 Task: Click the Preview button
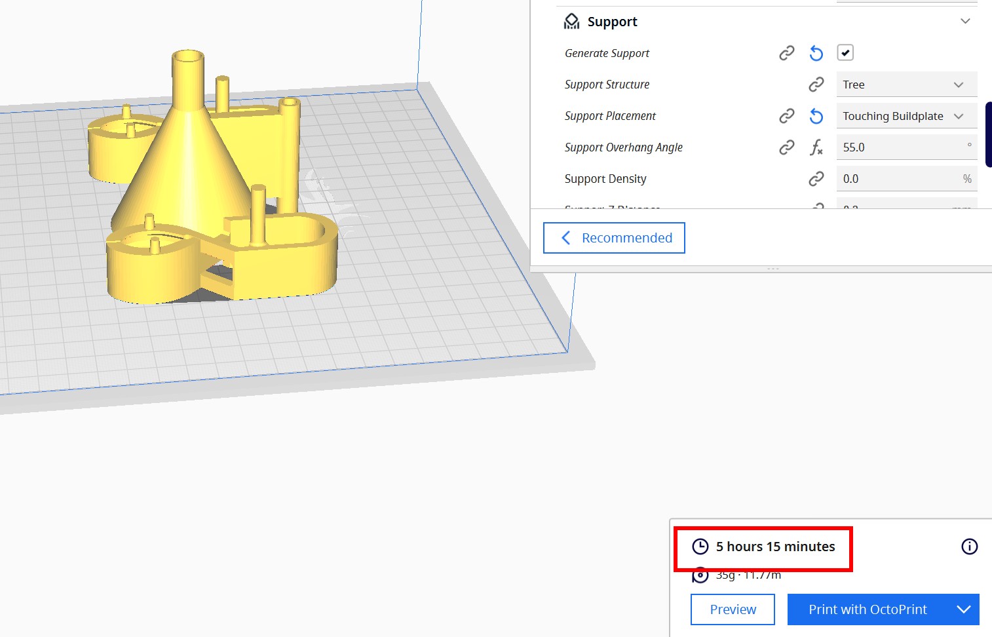[733, 609]
